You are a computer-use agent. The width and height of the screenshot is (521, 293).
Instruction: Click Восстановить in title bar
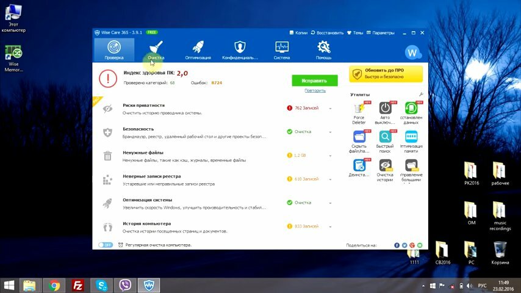click(x=327, y=32)
